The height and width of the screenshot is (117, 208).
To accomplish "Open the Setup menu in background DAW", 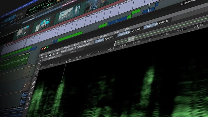I will pos(31,2).
